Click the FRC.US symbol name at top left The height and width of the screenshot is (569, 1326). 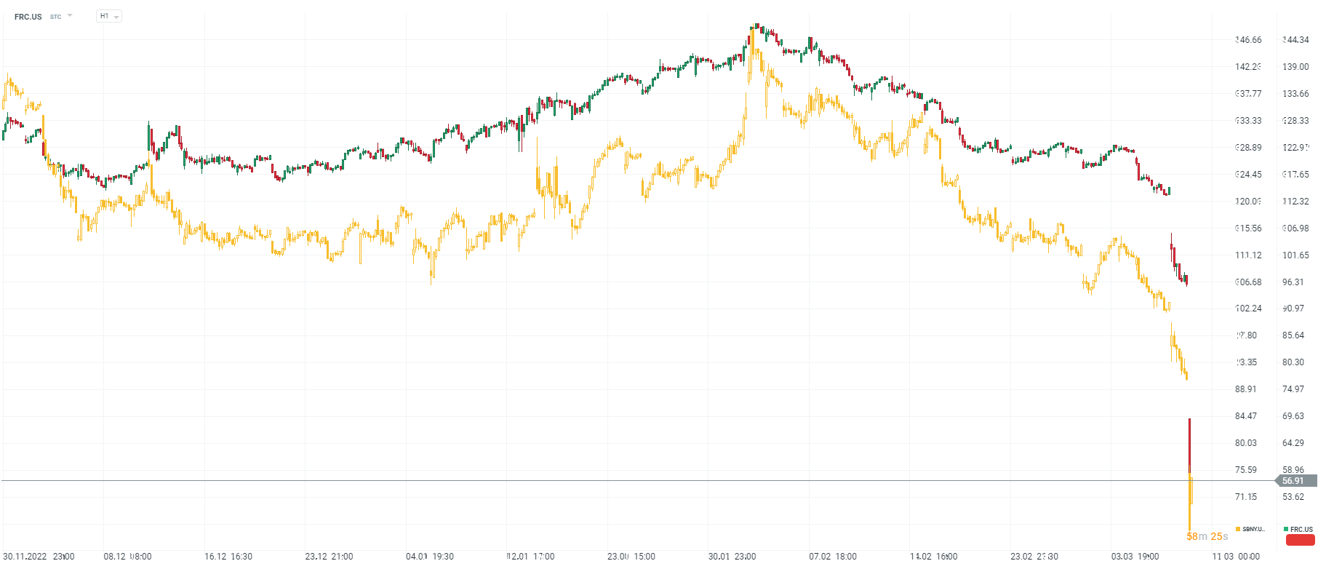click(28, 17)
